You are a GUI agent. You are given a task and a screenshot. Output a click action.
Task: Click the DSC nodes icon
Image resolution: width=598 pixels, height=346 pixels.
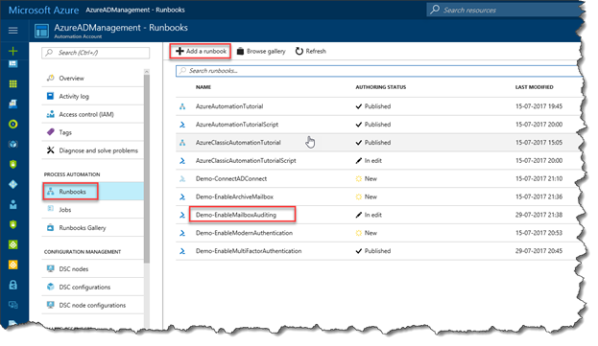coord(50,268)
